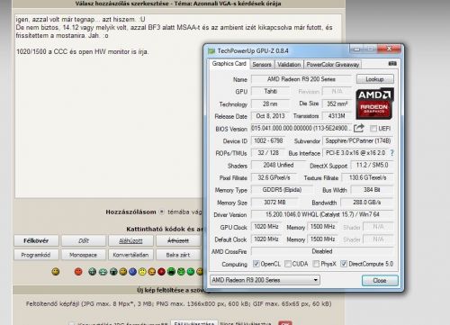Click the Bandwidth value "288.0 GB/s"
450x325 pixels.
tap(367, 203)
